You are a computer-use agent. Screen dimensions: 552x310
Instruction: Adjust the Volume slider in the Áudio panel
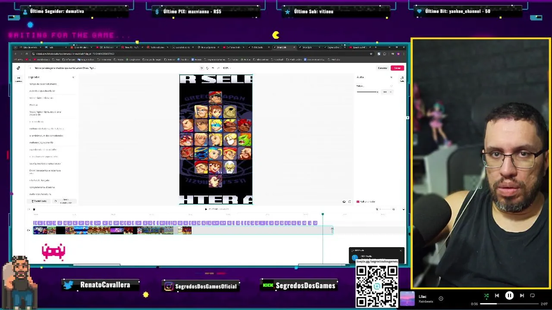(x=367, y=92)
